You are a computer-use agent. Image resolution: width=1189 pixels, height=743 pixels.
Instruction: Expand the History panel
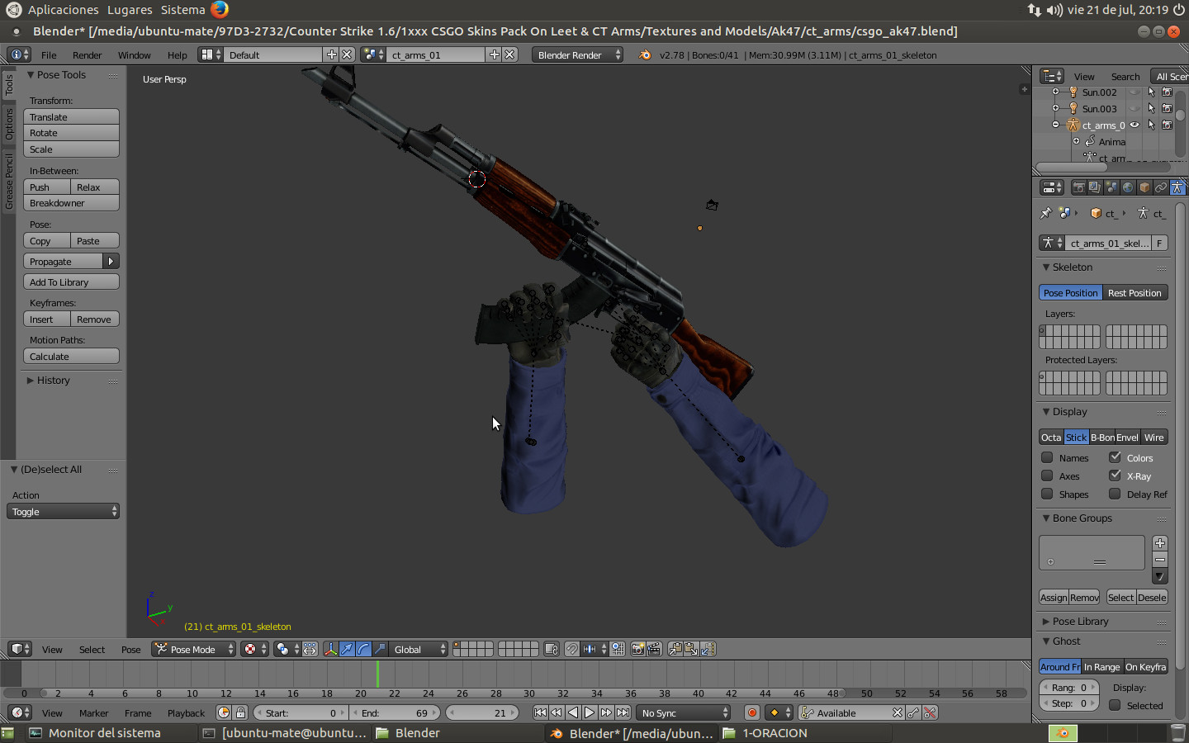point(52,380)
